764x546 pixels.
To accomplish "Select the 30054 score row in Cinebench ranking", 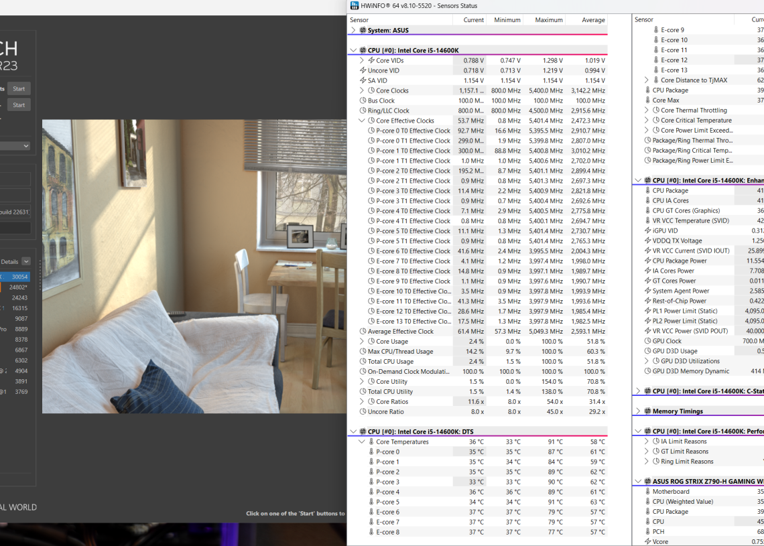I will pyautogui.click(x=15, y=277).
